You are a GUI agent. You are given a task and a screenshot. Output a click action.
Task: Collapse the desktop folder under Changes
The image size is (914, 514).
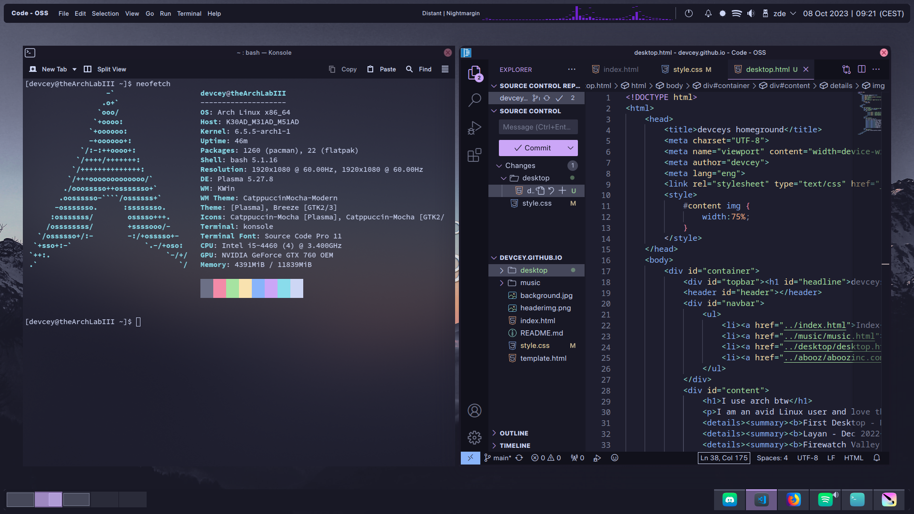click(504, 178)
